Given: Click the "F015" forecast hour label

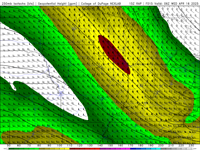Looking at the screenshot, I should (149, 3).
